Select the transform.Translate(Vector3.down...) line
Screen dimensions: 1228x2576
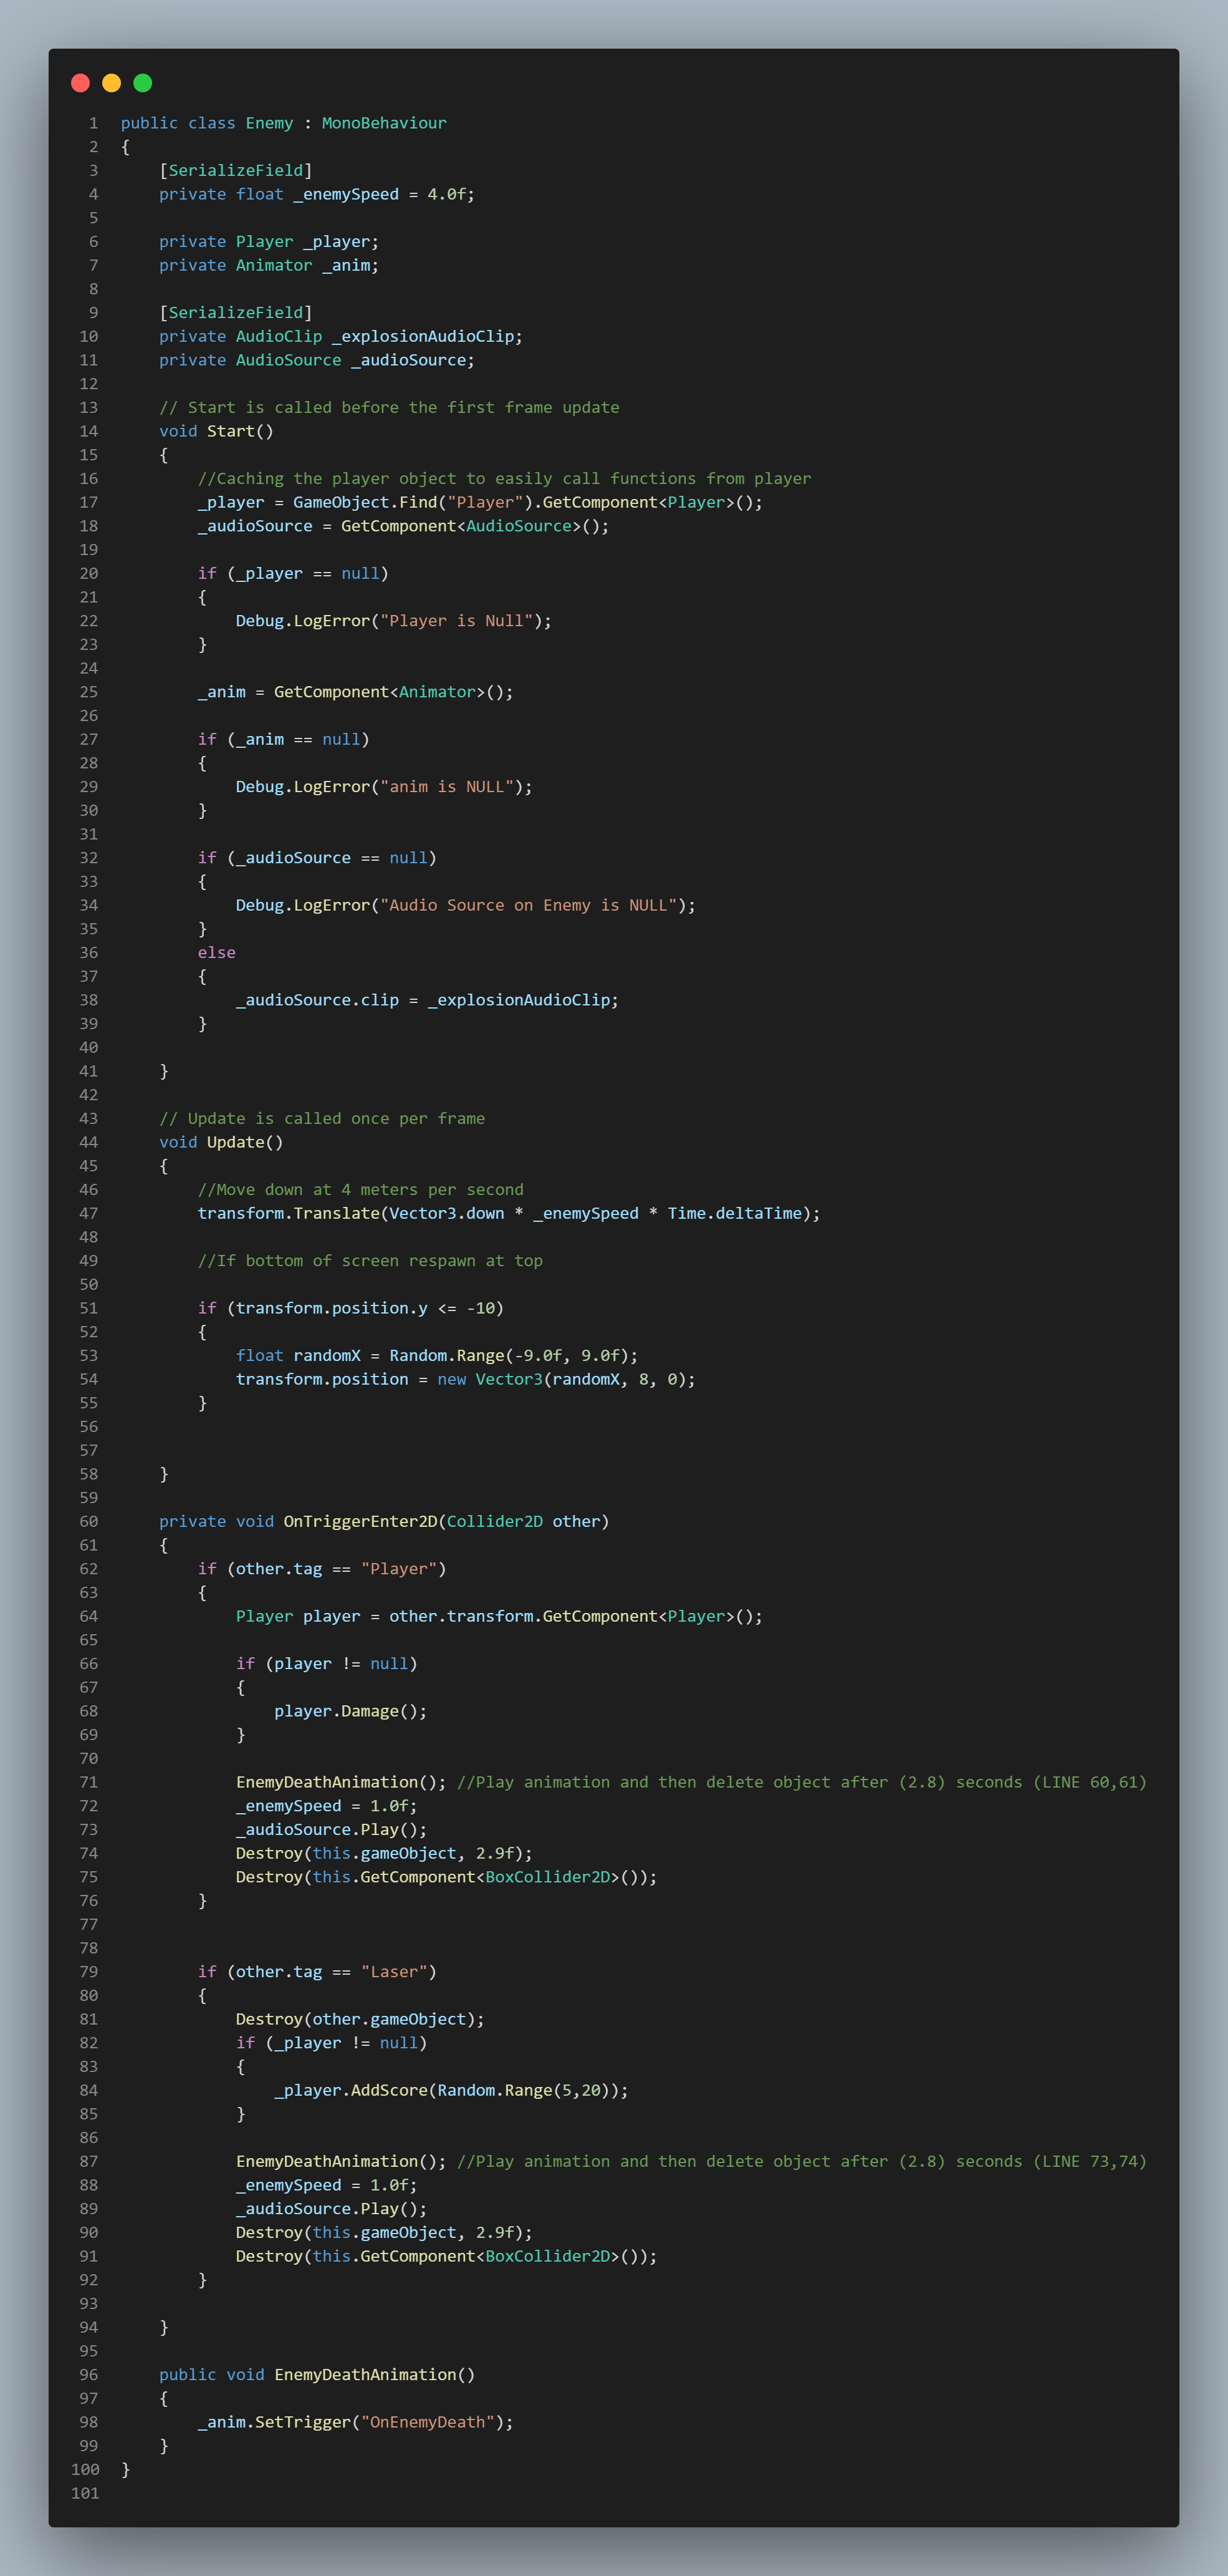[x=509, y=1213]
